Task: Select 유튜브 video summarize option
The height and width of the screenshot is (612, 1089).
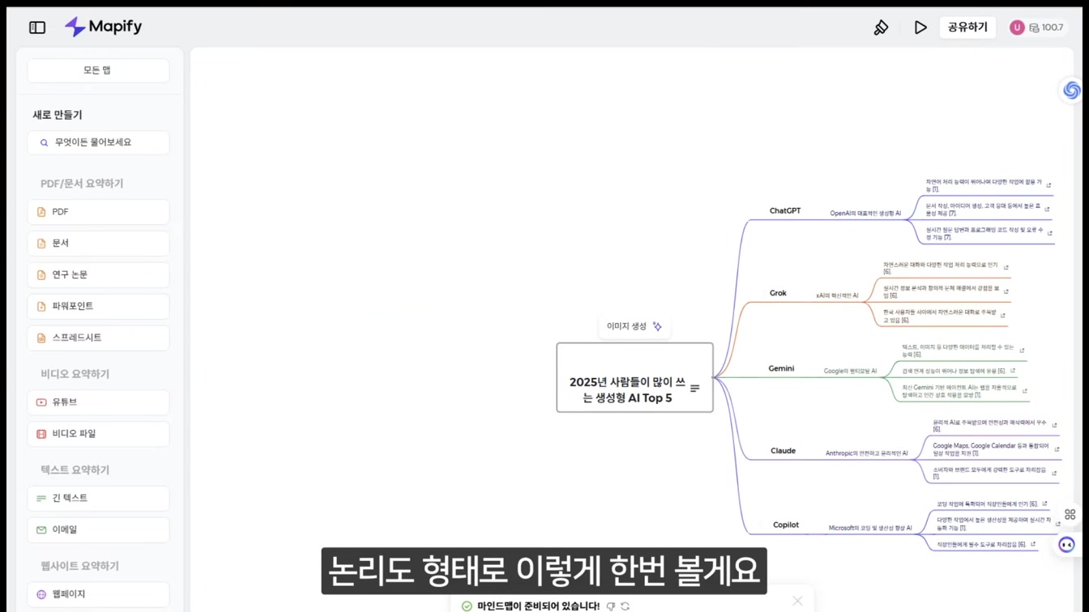Action: coord(98,402)
